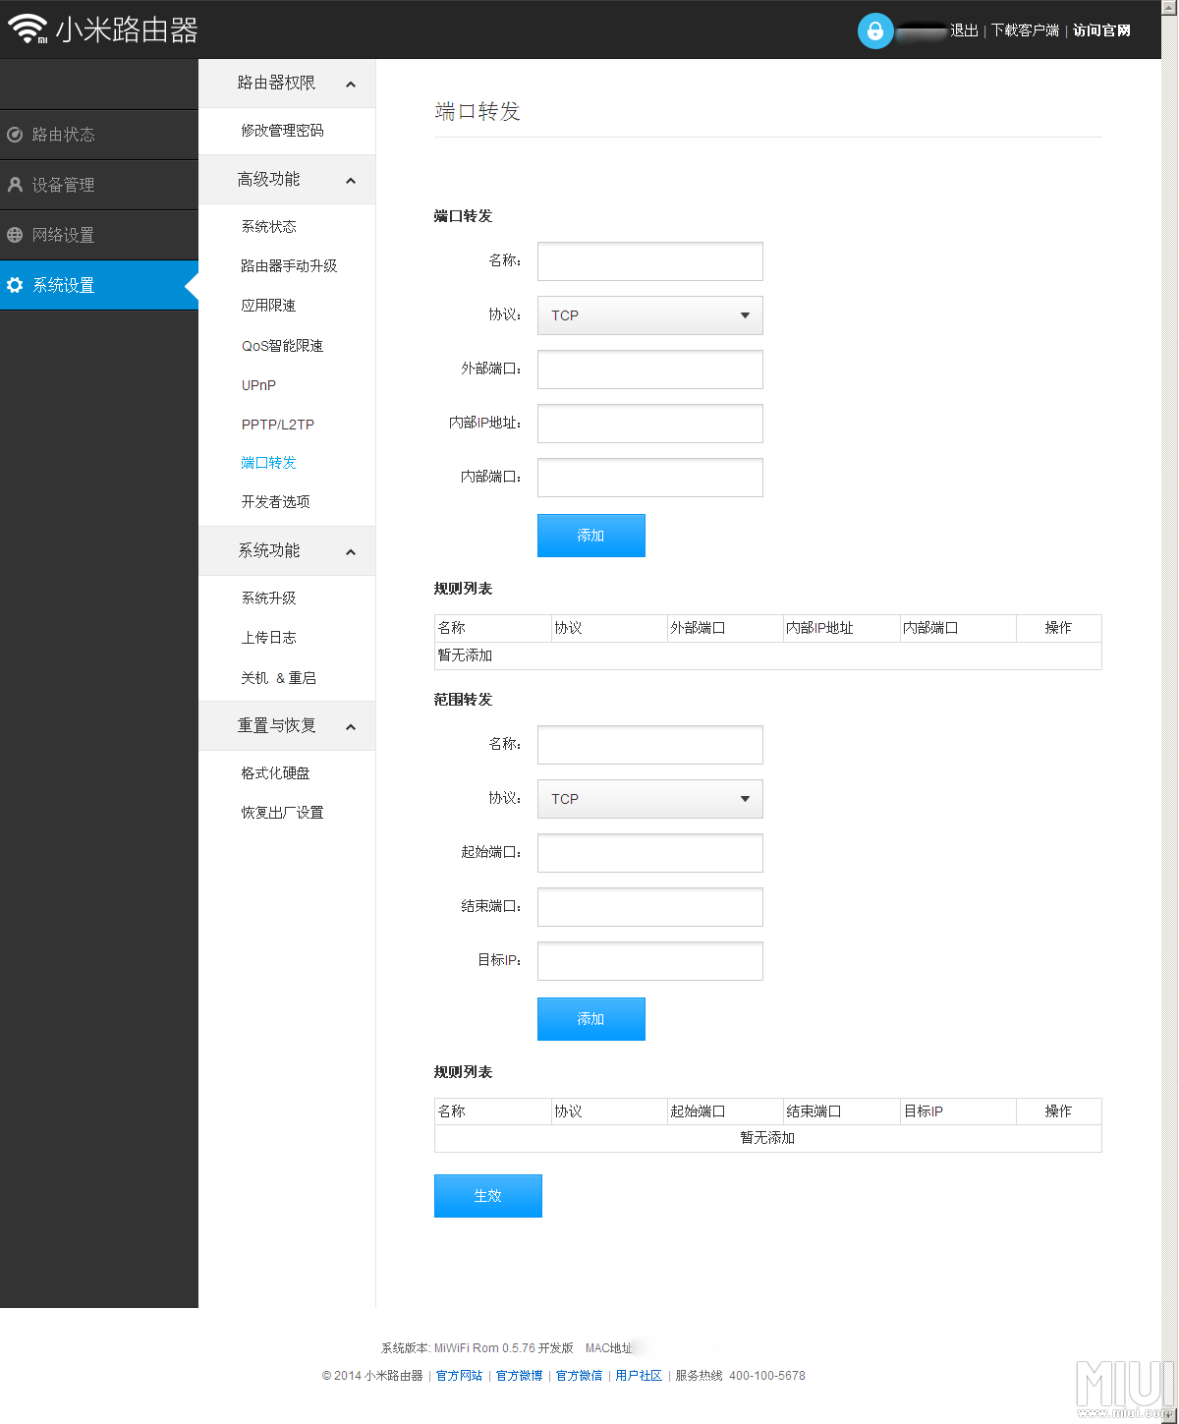Collapse the 高级功能 section chevron
Image resolution: width=1179 pixels, height=1424 pixels.
coord(351,181)
